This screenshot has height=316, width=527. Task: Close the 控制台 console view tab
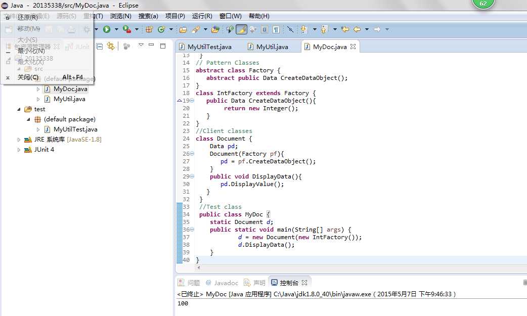pos(304,283)
